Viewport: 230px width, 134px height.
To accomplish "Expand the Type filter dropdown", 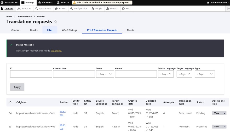I will coord(205,74).
